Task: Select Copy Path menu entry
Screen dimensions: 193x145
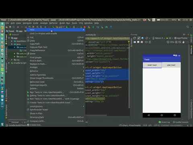Action: [x=55, y=44]
